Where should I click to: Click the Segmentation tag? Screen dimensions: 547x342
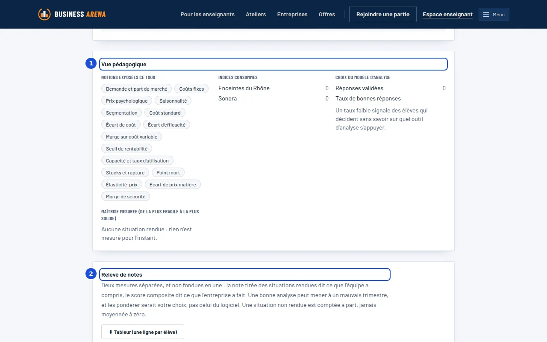[122, 113]
